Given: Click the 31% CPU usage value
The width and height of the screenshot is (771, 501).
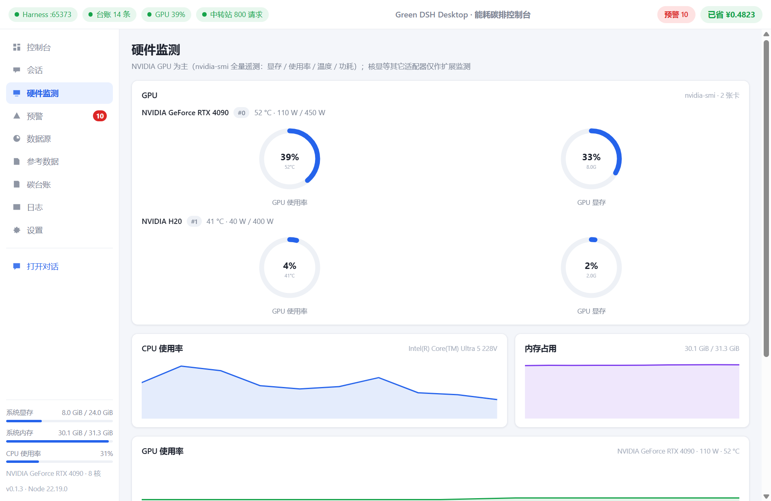Looking at the screenshot, I should coord(106,454).
